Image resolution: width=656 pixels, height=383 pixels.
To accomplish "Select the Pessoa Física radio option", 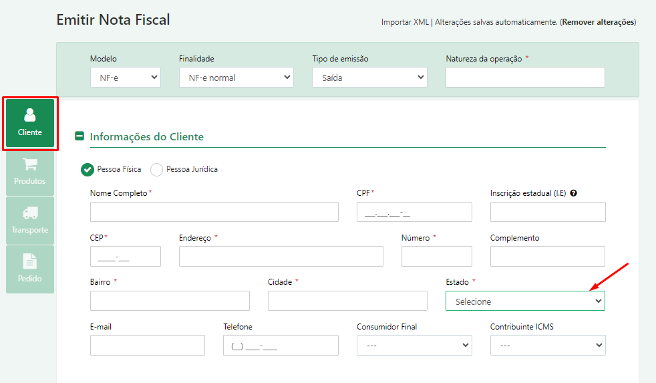I will 87,170.
